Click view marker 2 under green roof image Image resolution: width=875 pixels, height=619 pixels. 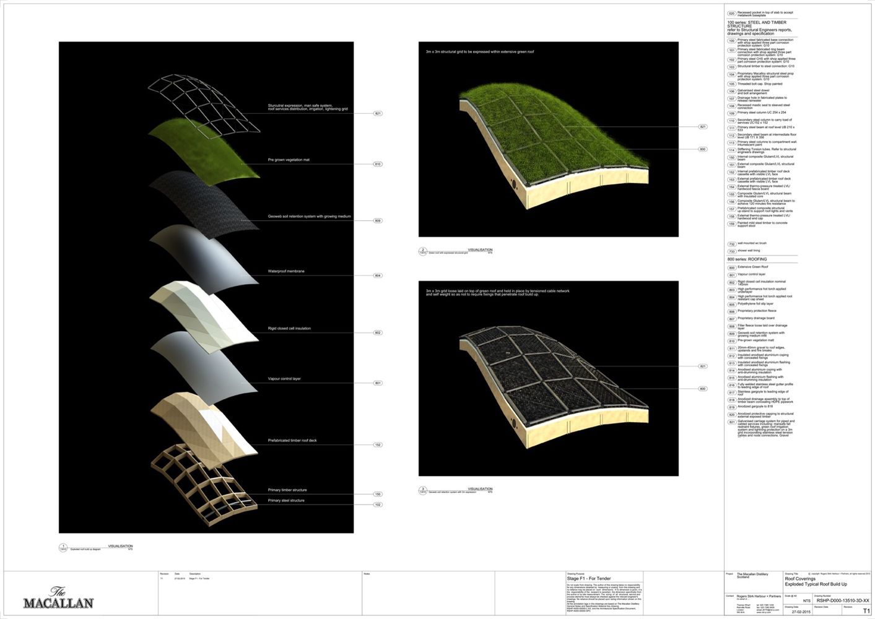click(423, 251)
